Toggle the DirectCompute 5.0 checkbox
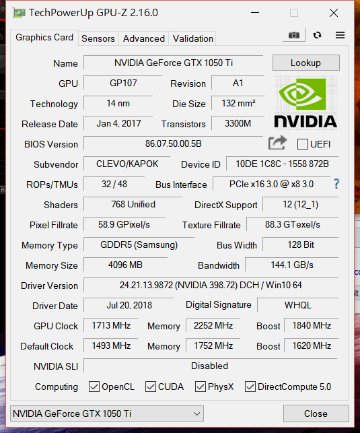This screenshot has width=360, height=433. coord(250,387)
